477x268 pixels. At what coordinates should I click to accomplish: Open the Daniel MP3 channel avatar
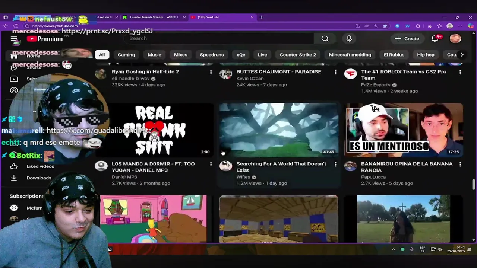(101, 166)
